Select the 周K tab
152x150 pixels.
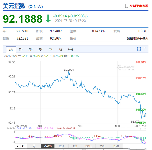(x=31, y=50)
